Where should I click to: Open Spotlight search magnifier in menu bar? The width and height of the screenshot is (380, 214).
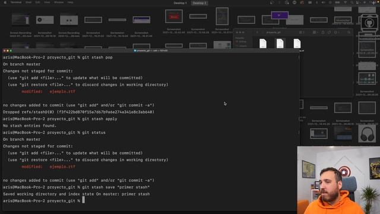pyautogui.click(x=352, y=2)
